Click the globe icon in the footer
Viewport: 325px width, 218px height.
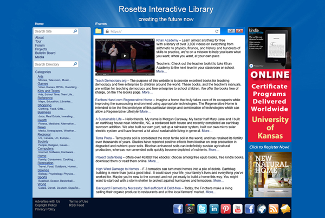pos(262,209)
